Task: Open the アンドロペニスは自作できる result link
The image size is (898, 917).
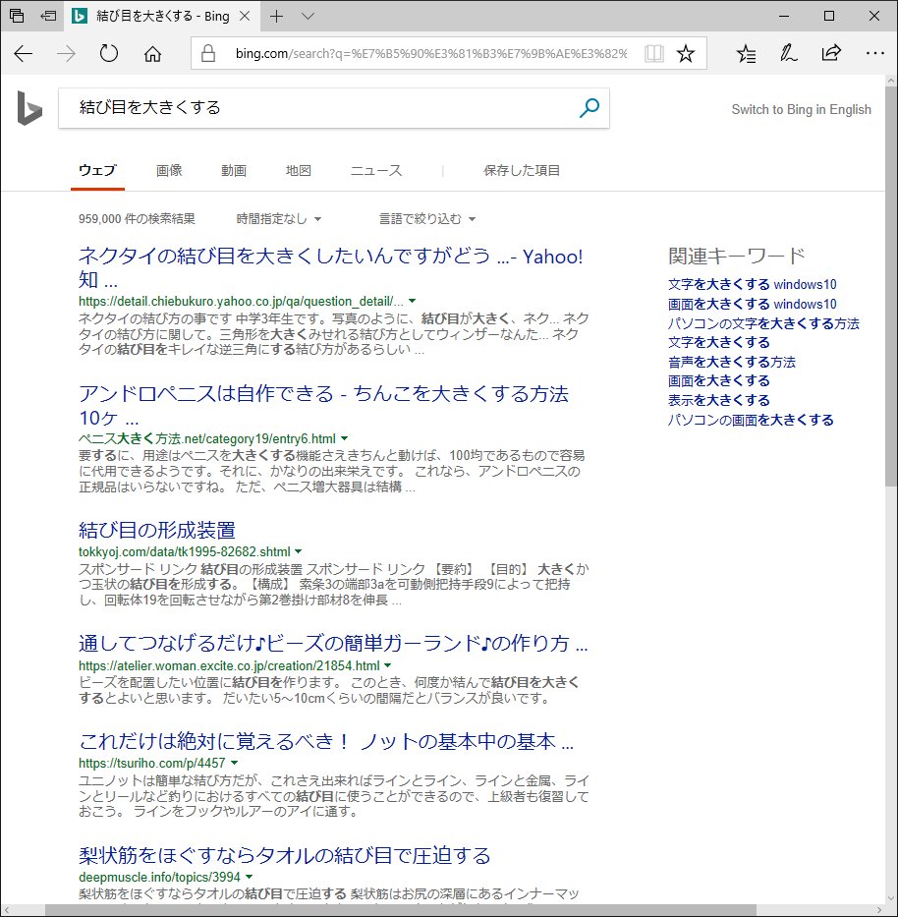Action: 323,406
